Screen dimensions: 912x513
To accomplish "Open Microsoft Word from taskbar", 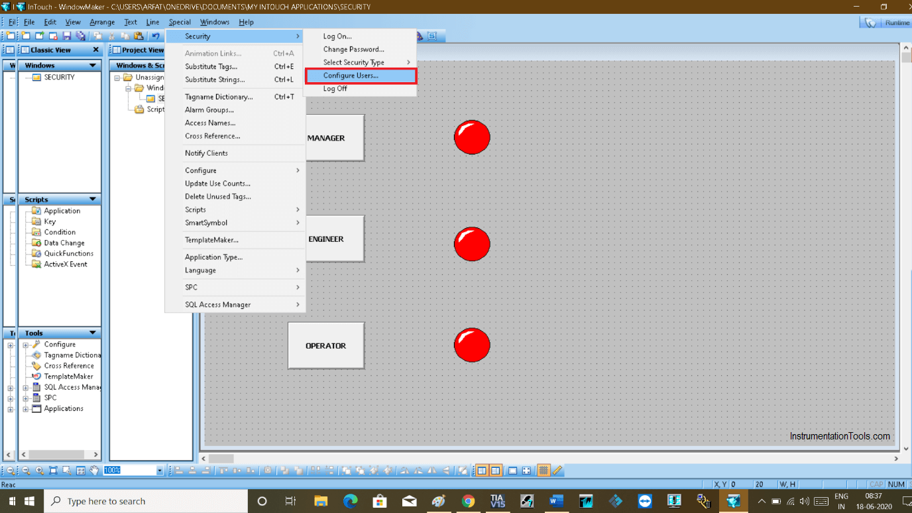I will click(x=556, y=501).
